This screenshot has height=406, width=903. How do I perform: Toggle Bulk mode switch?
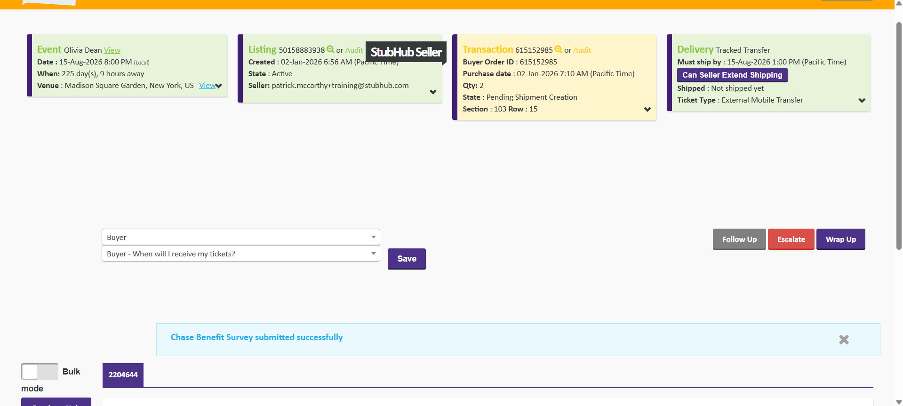pyautogui.click(x=40, y=372)
